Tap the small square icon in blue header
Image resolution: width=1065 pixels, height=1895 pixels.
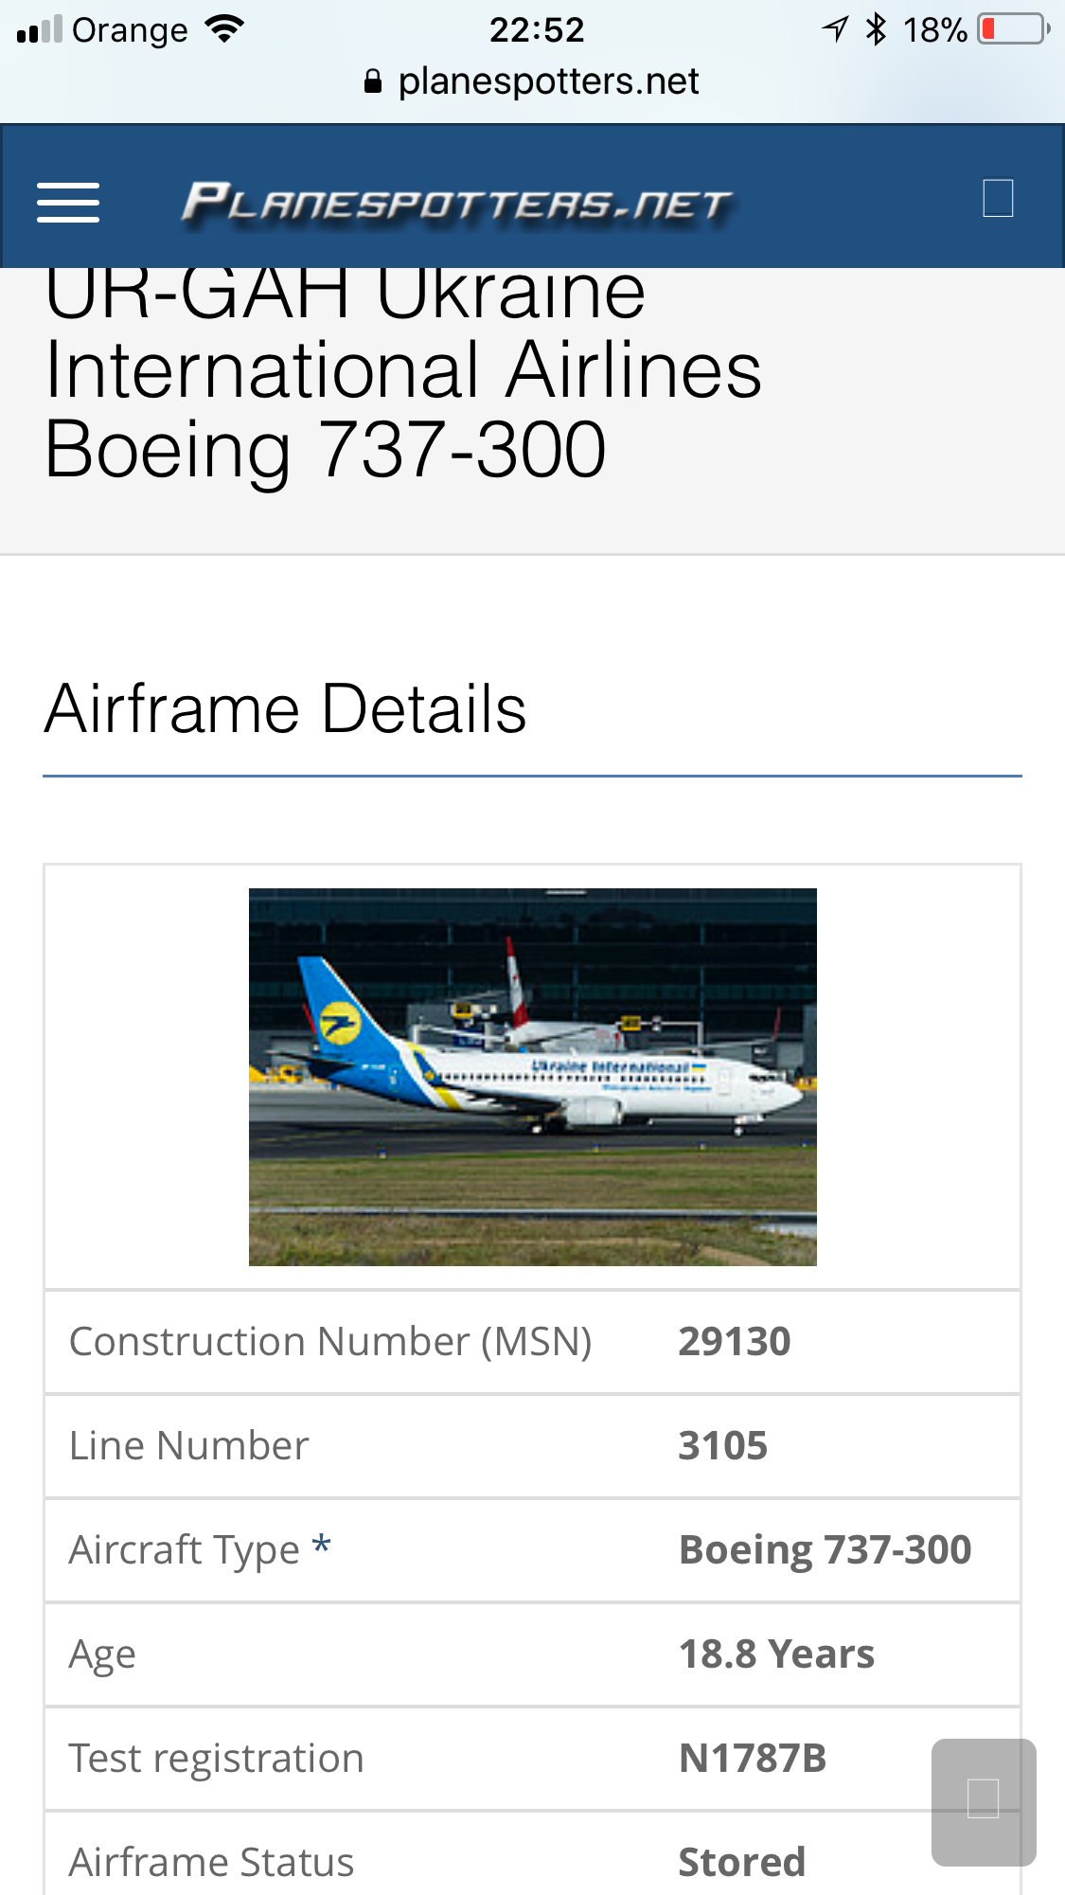coord(998,199)
